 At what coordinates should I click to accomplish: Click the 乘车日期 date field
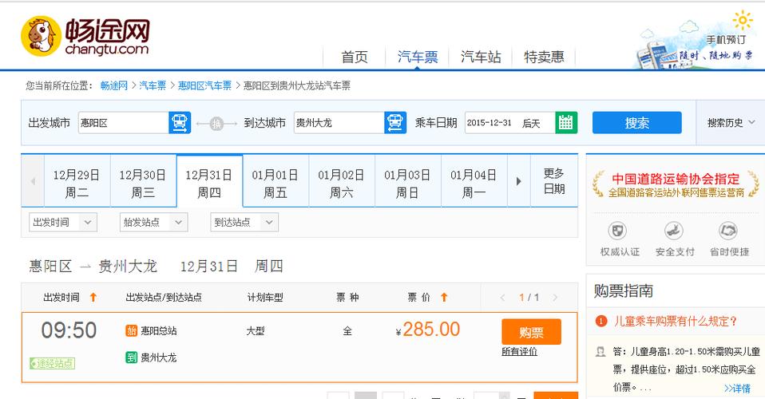tap(510, 122)
